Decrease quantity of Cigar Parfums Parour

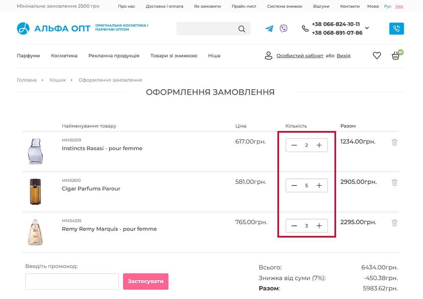(294, 185)
